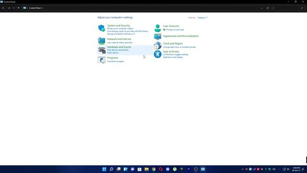Click View devices and printers
The width and height of the screenshot is (307, 173).
(118, 50)
